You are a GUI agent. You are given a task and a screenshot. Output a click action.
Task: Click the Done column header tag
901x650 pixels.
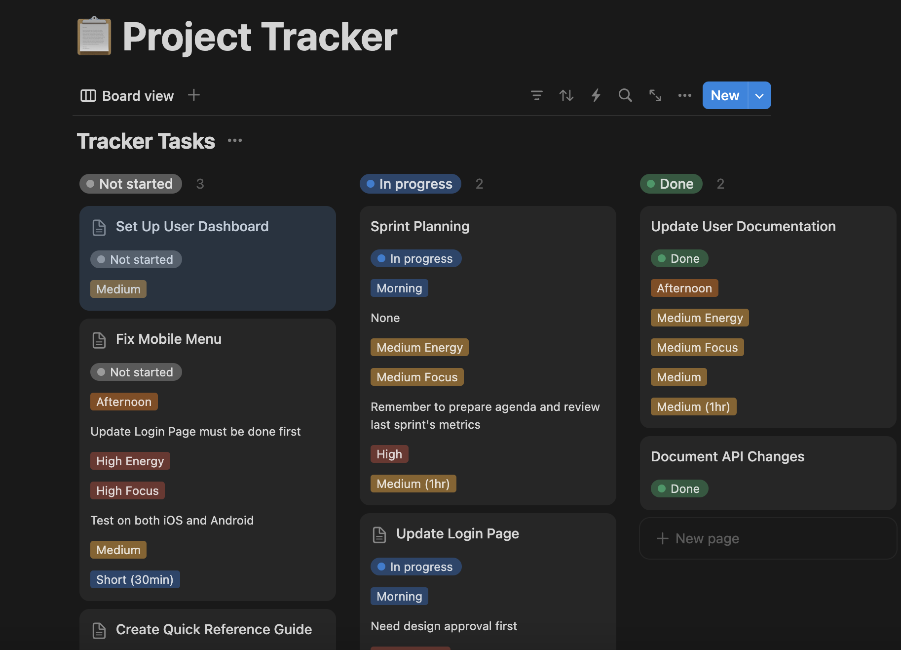point(671,184)
